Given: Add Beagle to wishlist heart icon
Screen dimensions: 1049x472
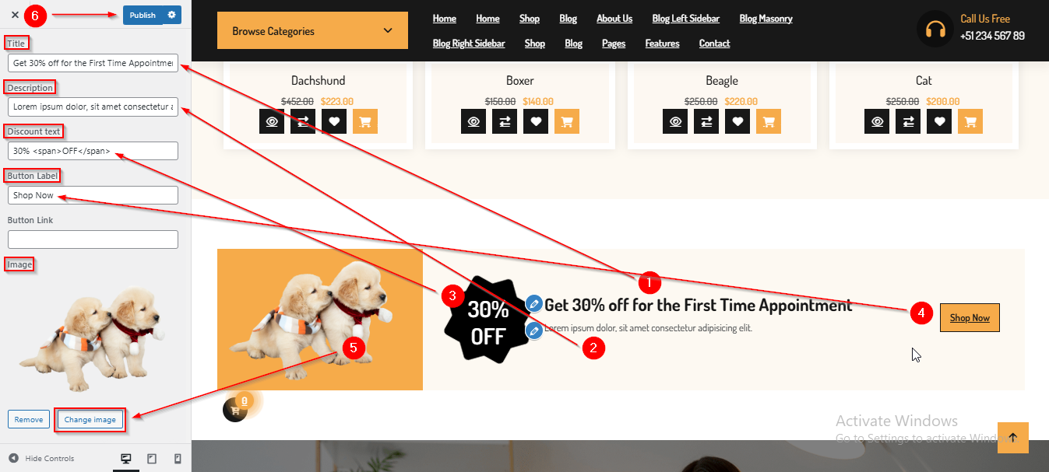Looking at the screenshot, I should coord(737,121).
